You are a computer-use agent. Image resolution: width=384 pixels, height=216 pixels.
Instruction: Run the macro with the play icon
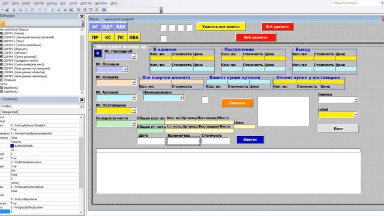53,10
